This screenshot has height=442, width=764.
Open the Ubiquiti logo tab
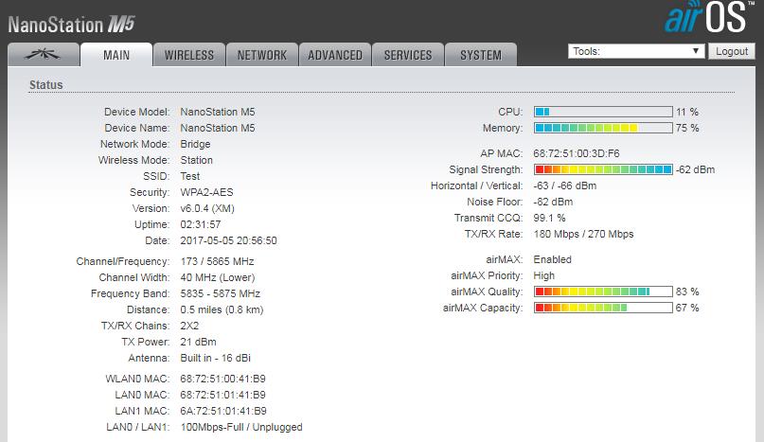click(43, 55)
